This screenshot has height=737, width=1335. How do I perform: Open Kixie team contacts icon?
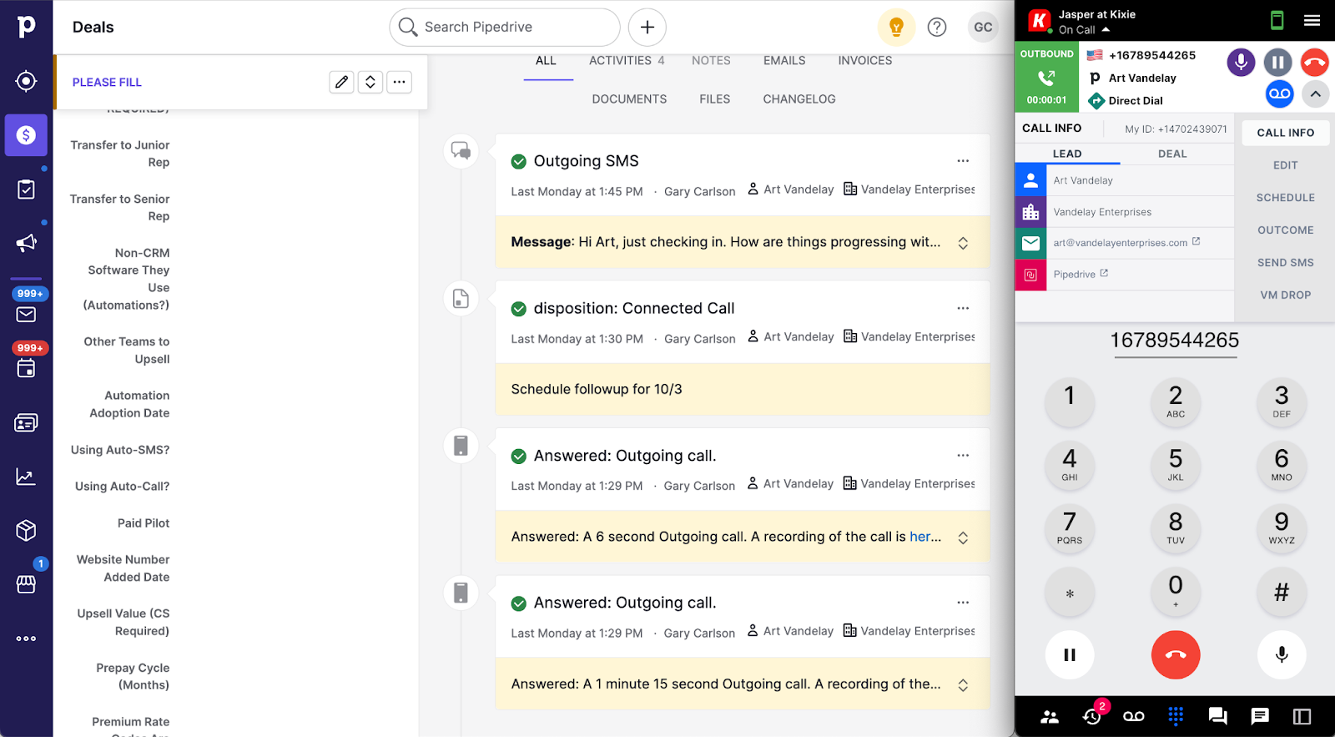pyautogui.click(x=1050, y=716)
